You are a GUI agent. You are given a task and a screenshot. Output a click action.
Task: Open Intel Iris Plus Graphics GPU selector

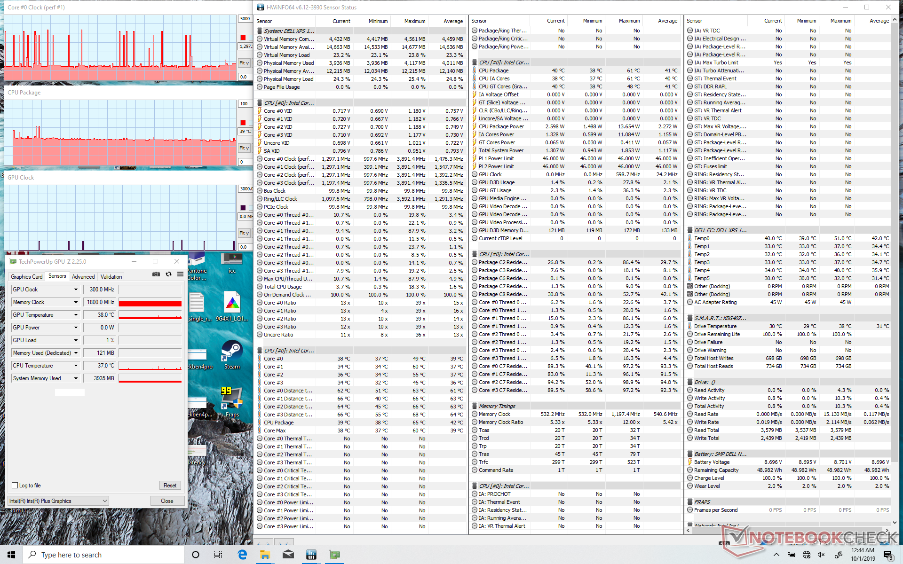point(58,501)
